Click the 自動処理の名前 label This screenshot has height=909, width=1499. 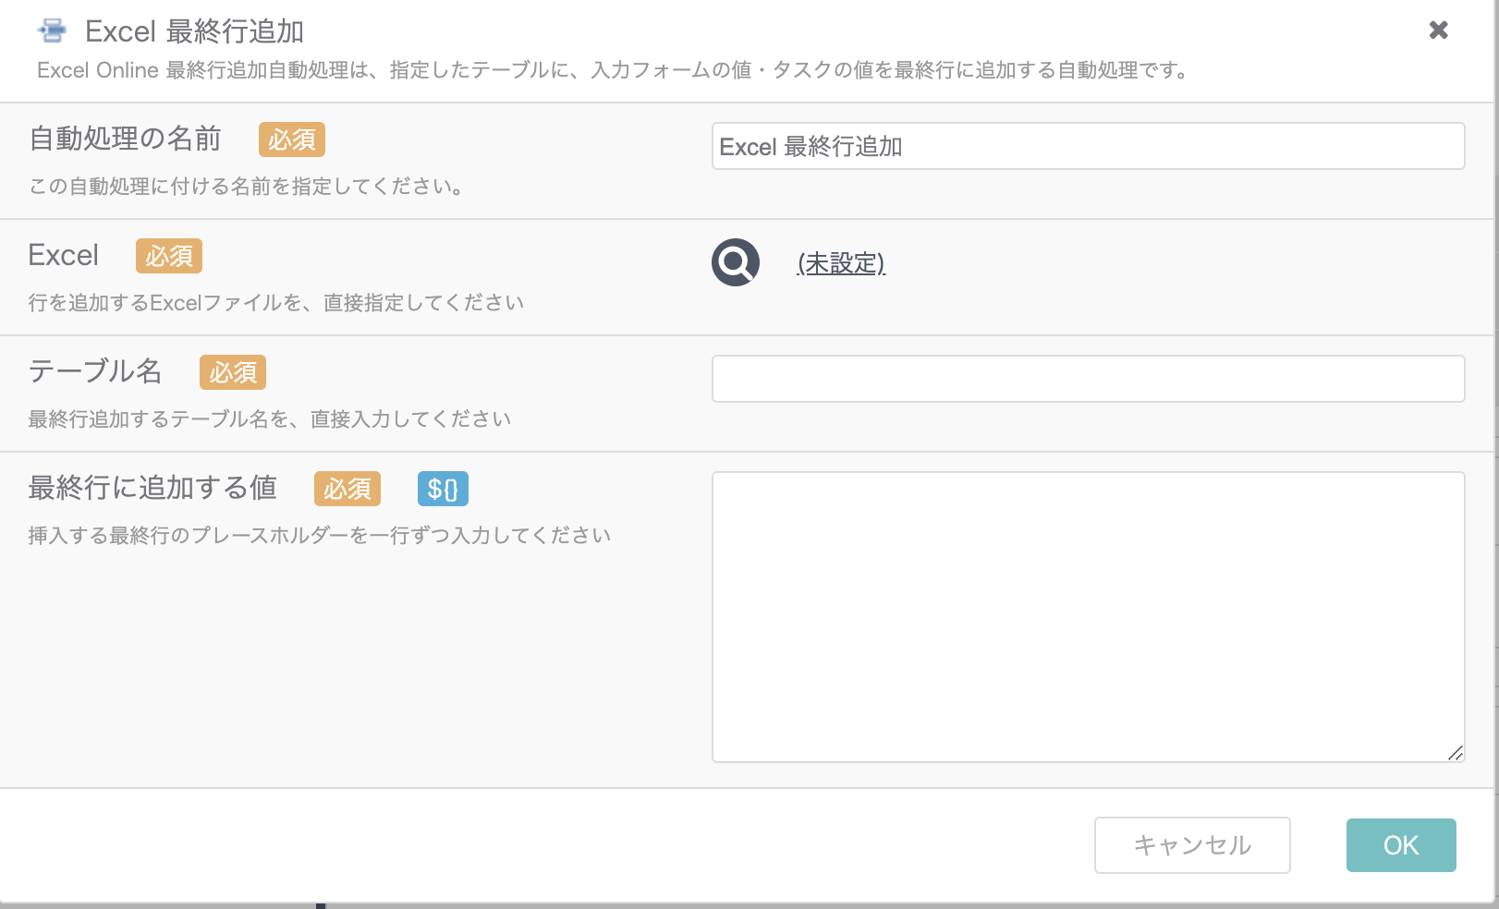[x=125, y=139]
